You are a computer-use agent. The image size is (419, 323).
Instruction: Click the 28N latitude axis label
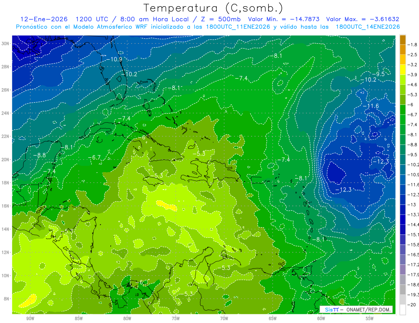[6, 67]
